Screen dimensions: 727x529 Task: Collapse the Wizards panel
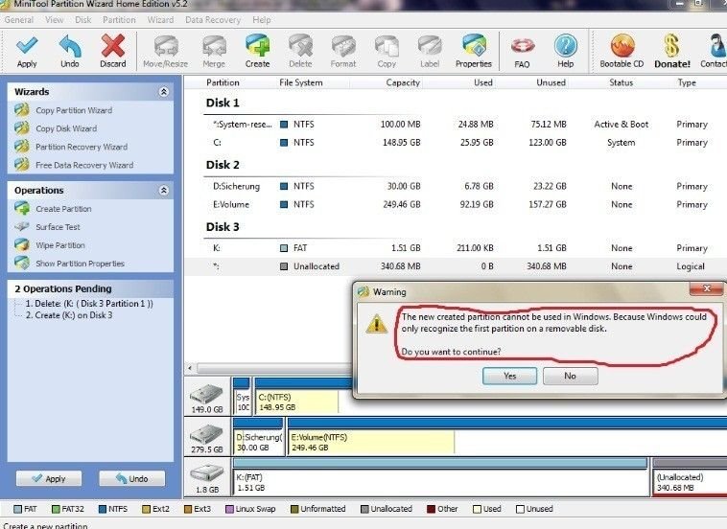point(164,92)
